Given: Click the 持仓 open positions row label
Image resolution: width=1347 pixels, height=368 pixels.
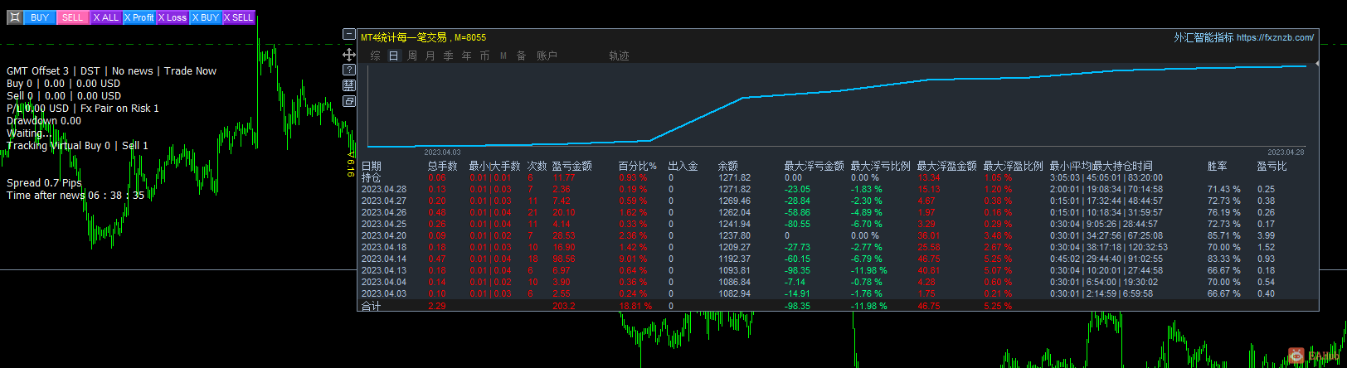Looking at the screenshot, I should (x=372, y=177).
